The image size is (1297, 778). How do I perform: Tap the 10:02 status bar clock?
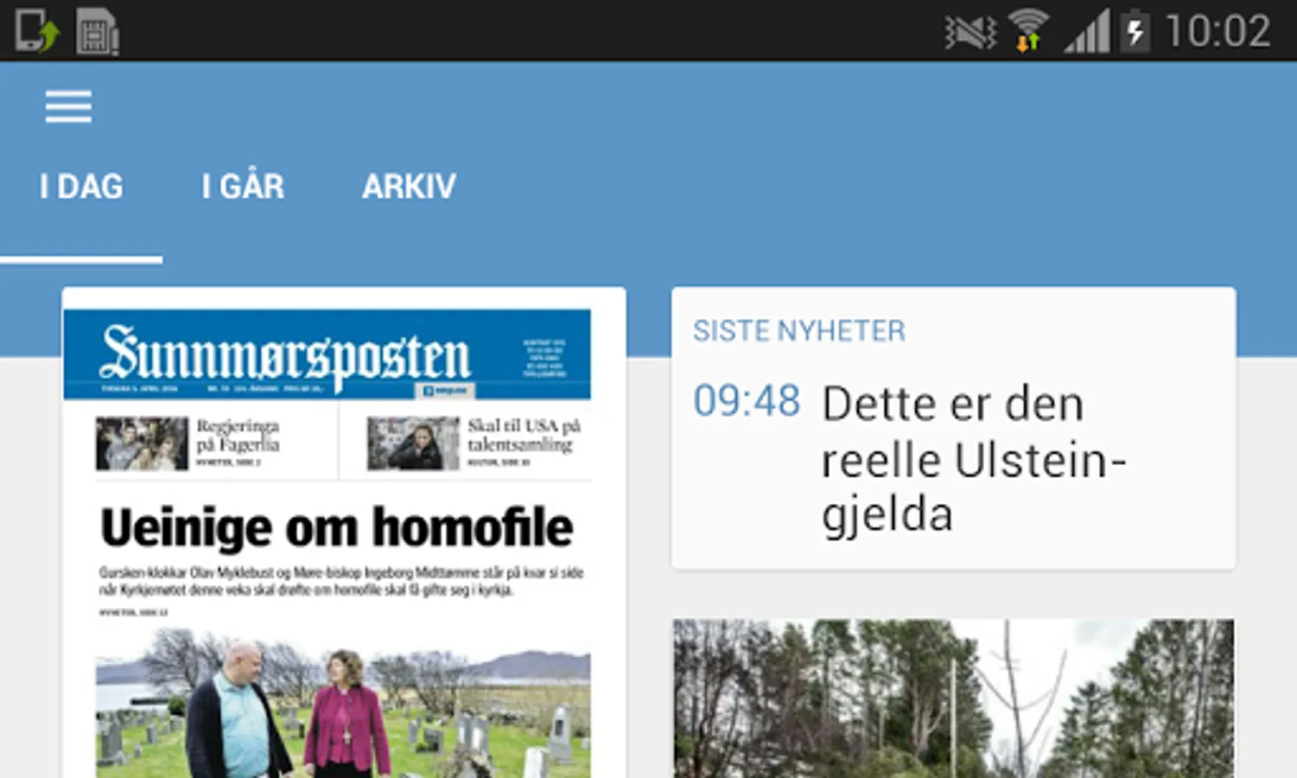coord(1218,32)
